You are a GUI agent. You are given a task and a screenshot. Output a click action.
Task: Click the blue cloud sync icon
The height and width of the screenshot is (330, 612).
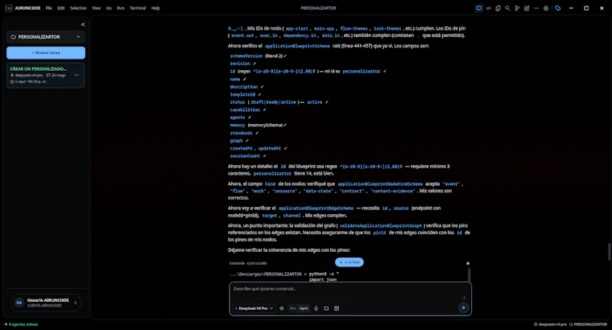coord(558,8)
